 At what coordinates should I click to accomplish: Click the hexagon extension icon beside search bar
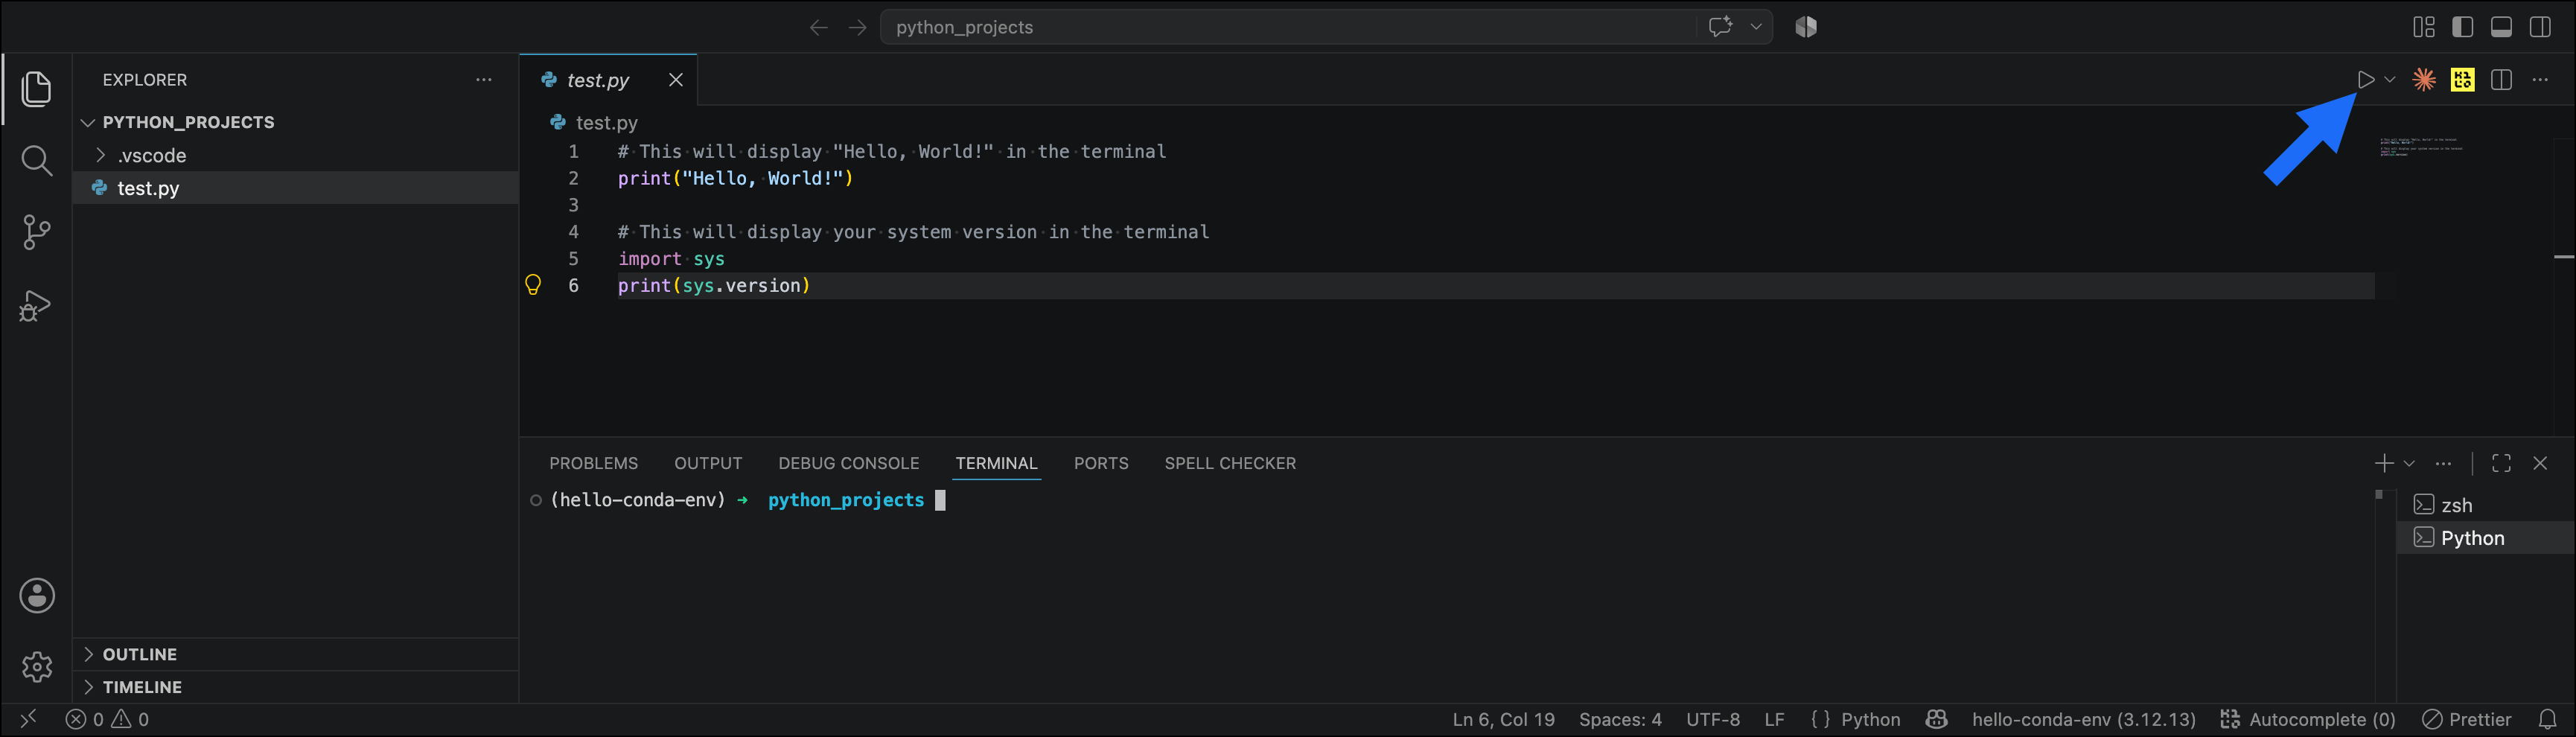tap(1806, 27)
